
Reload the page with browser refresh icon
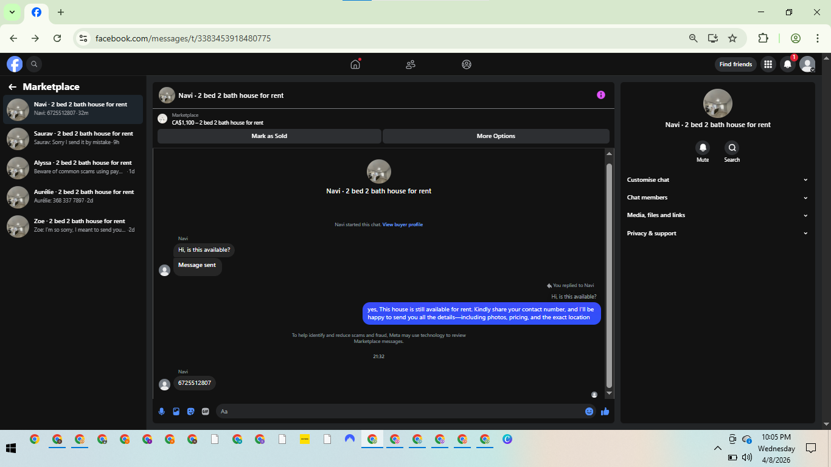[x=57, y=38]
